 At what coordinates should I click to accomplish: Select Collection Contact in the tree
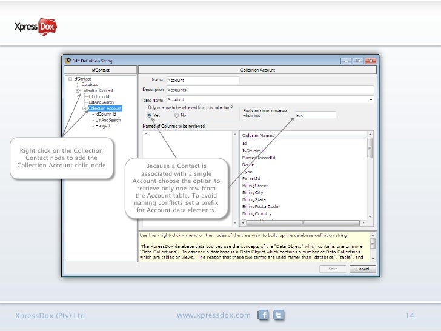tap(97, 91)
